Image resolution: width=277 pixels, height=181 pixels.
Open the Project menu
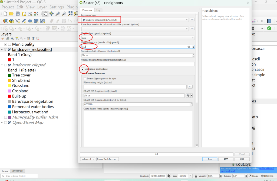pyautogui.click(x=8, y=7)
